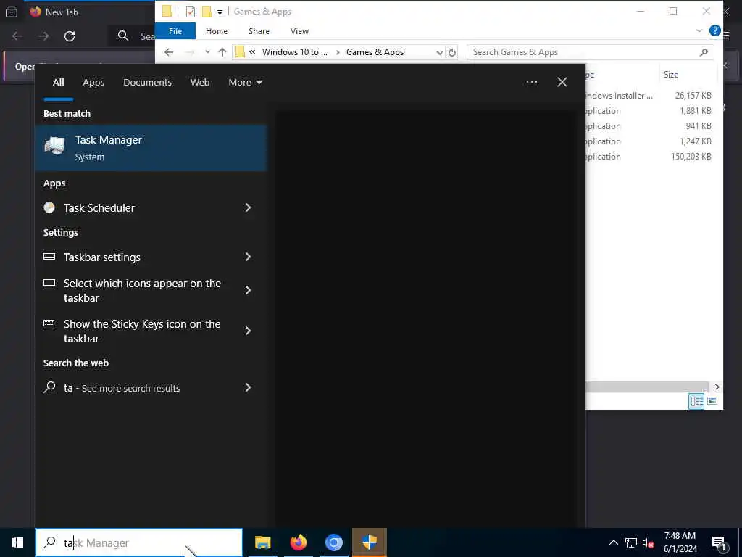This screenshot has width=742, height=557.
Task: Open the Windows Start menu
Action: coord(17,542)
